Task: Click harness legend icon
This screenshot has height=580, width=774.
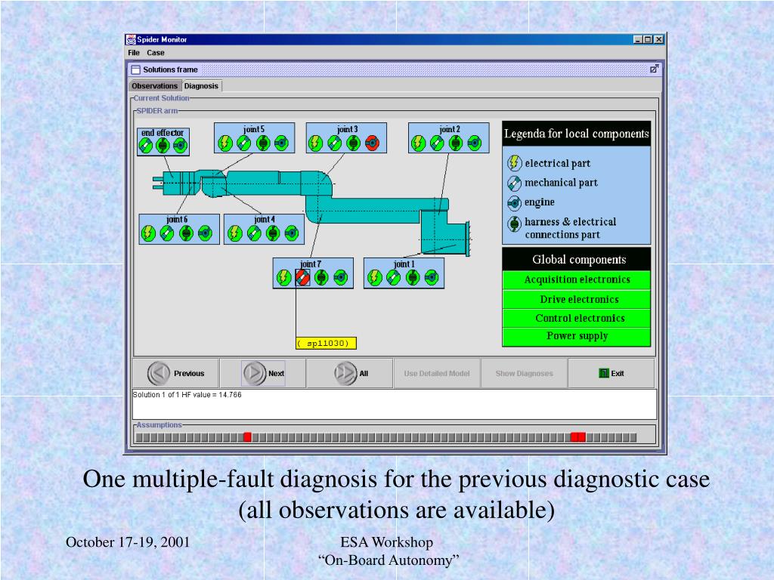Action: [x=514, y=224]
